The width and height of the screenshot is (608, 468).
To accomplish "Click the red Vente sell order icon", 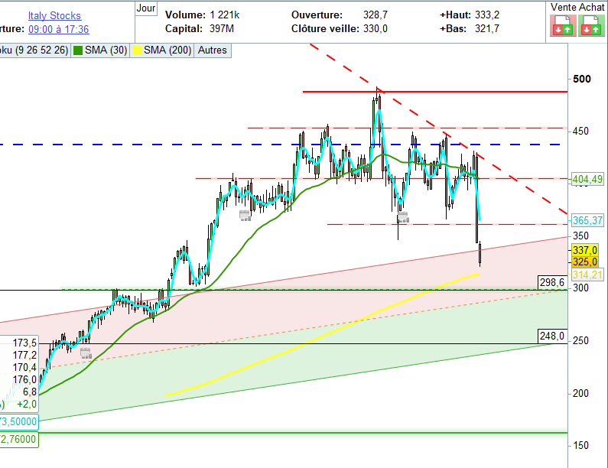I will click(x=561, y=28).
